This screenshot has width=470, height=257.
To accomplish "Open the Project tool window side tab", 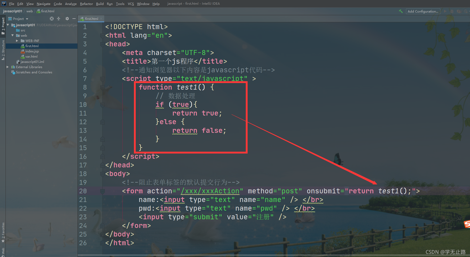I will (x=3, y=26).
